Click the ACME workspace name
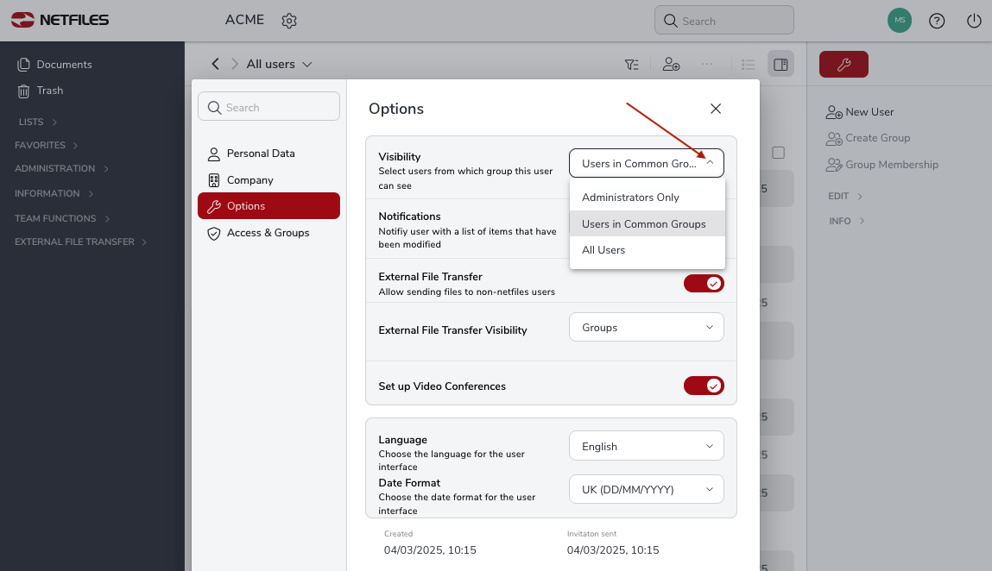This screenshot has height=571, width=992. tap(244, 20)
